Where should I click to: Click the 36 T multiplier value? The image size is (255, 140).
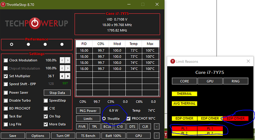click(51, 76)
